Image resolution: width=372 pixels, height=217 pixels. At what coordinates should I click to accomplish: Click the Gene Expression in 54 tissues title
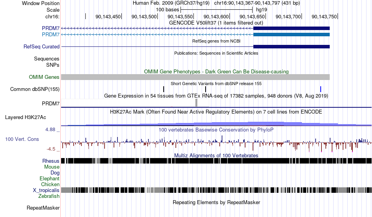pyautogui.click(x=216, y=96)
